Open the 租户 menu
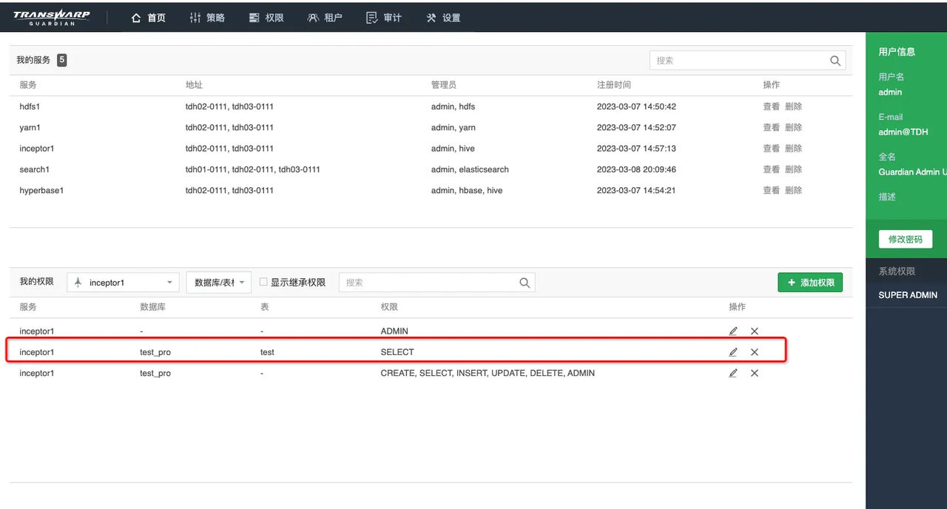The width and height of the screenshot is (947, 509). [325, 18]
